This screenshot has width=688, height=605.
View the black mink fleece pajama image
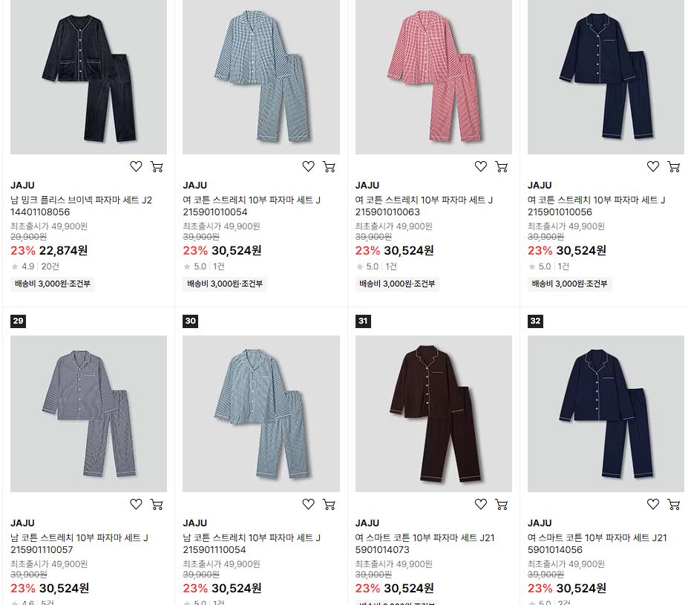tap(88, 76)
